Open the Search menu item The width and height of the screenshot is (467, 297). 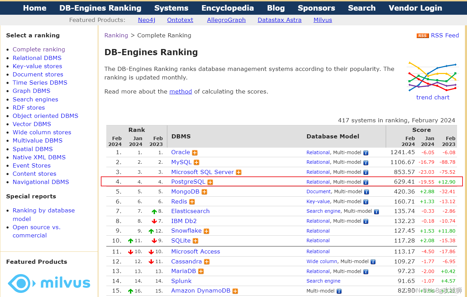click(x=362, y=8)
